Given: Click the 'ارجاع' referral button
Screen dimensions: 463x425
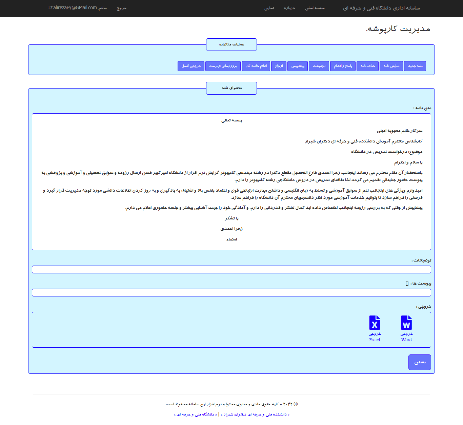Looking at the screenshot, I should pos(279,66).
